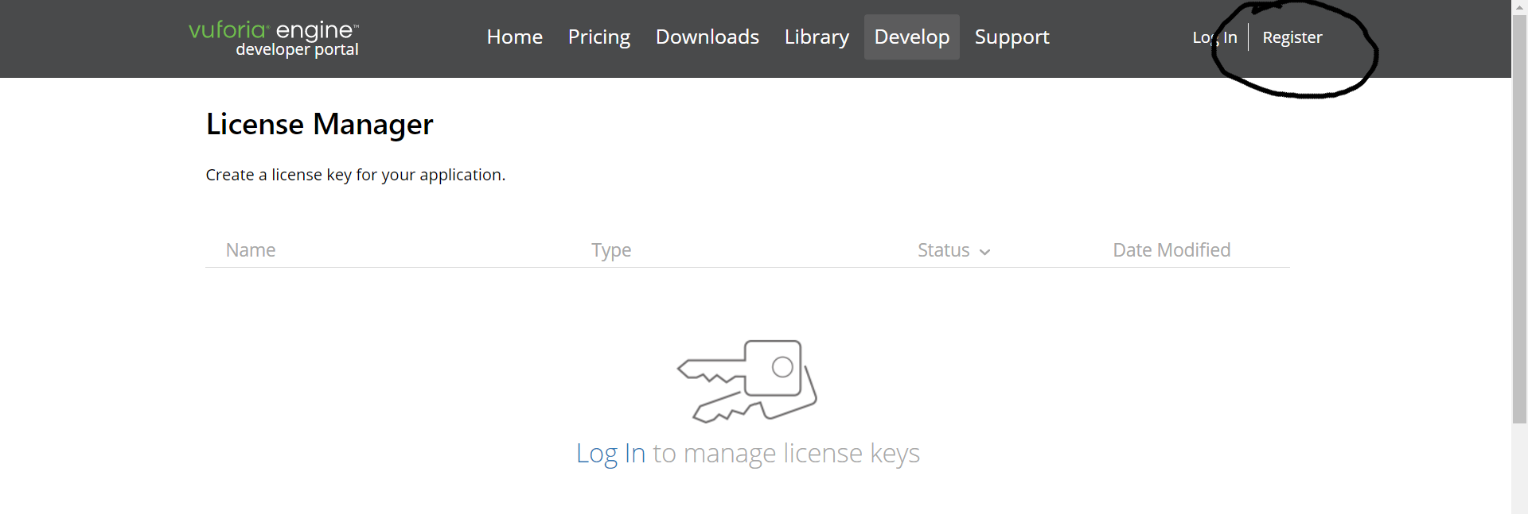Sort by the Name column header
The image size is (1528, 514).
click(x=251, y=250)
